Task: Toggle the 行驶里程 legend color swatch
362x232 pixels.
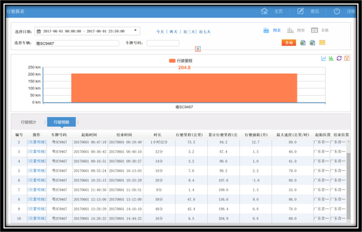Action: pos(172,61)
